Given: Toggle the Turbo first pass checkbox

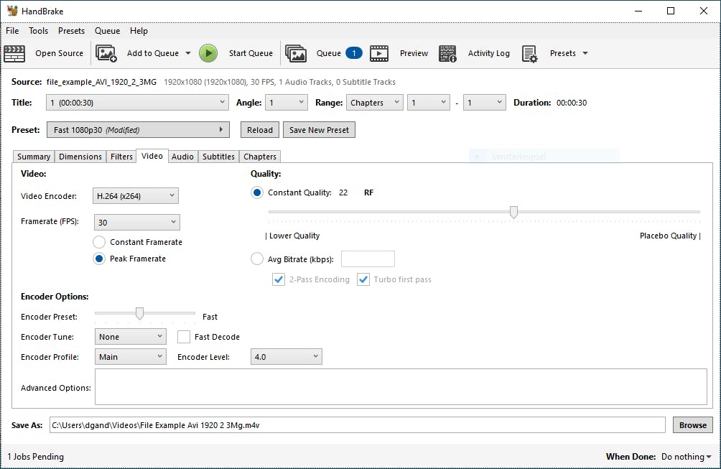Looking at the screenshot, I should pyautogui.click(x=363, y=279).
